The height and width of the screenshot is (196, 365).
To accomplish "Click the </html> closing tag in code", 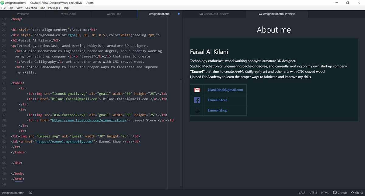I will coord(18,179).
